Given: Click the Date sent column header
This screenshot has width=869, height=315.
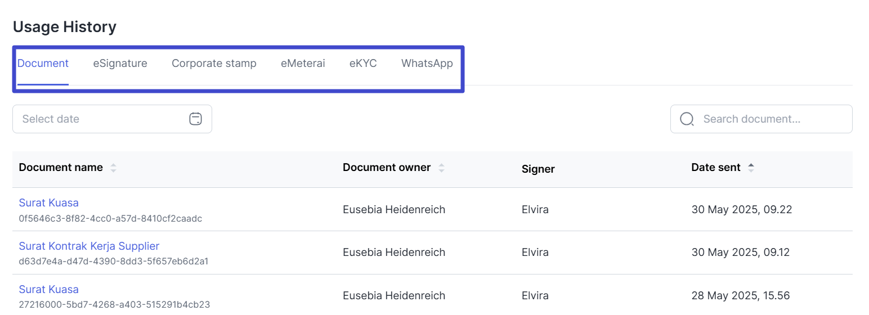Looking at the screenshot, I should 716,167.
